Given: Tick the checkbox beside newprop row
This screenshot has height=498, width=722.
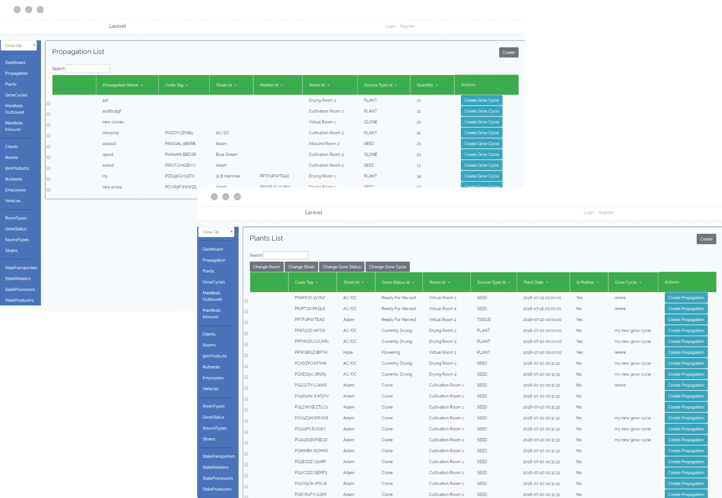Looking at the screenshot, I should coord(49,136).
